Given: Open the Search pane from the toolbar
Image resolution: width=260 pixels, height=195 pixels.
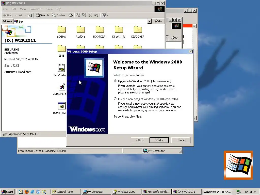Looking at the screenshot, I should (x=42, y=15).
